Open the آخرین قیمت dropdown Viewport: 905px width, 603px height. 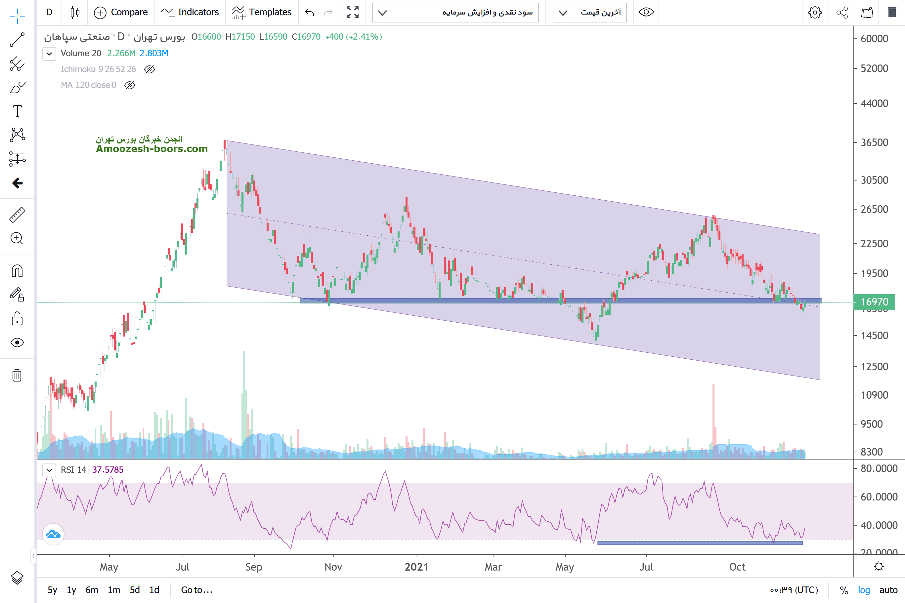tap(589, 12)
